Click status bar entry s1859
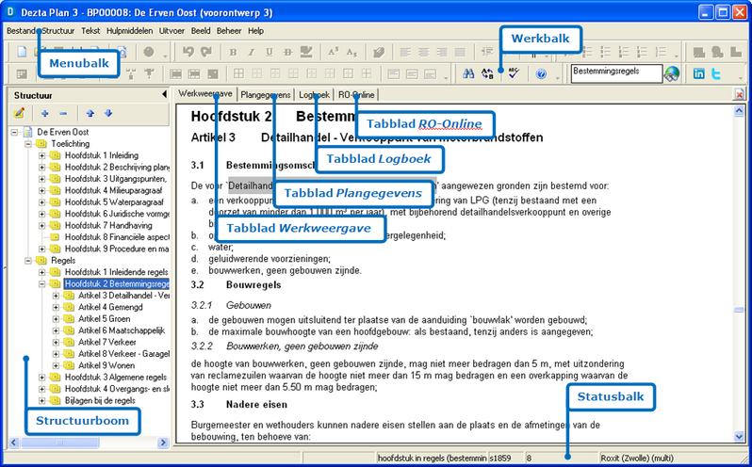 coord(500,458)
